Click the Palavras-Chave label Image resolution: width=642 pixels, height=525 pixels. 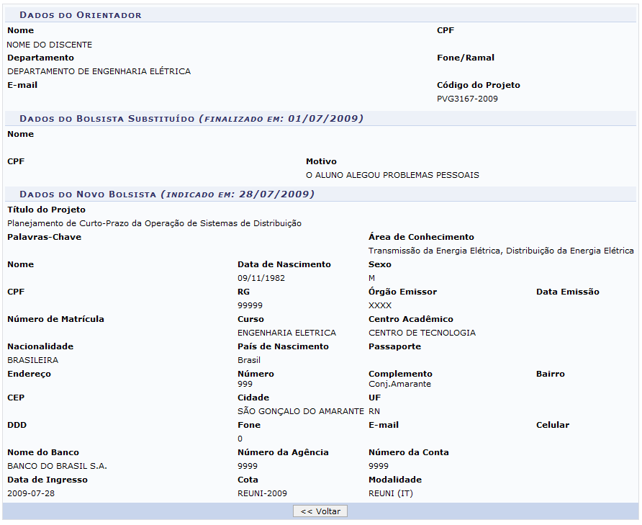pos(44,237)
